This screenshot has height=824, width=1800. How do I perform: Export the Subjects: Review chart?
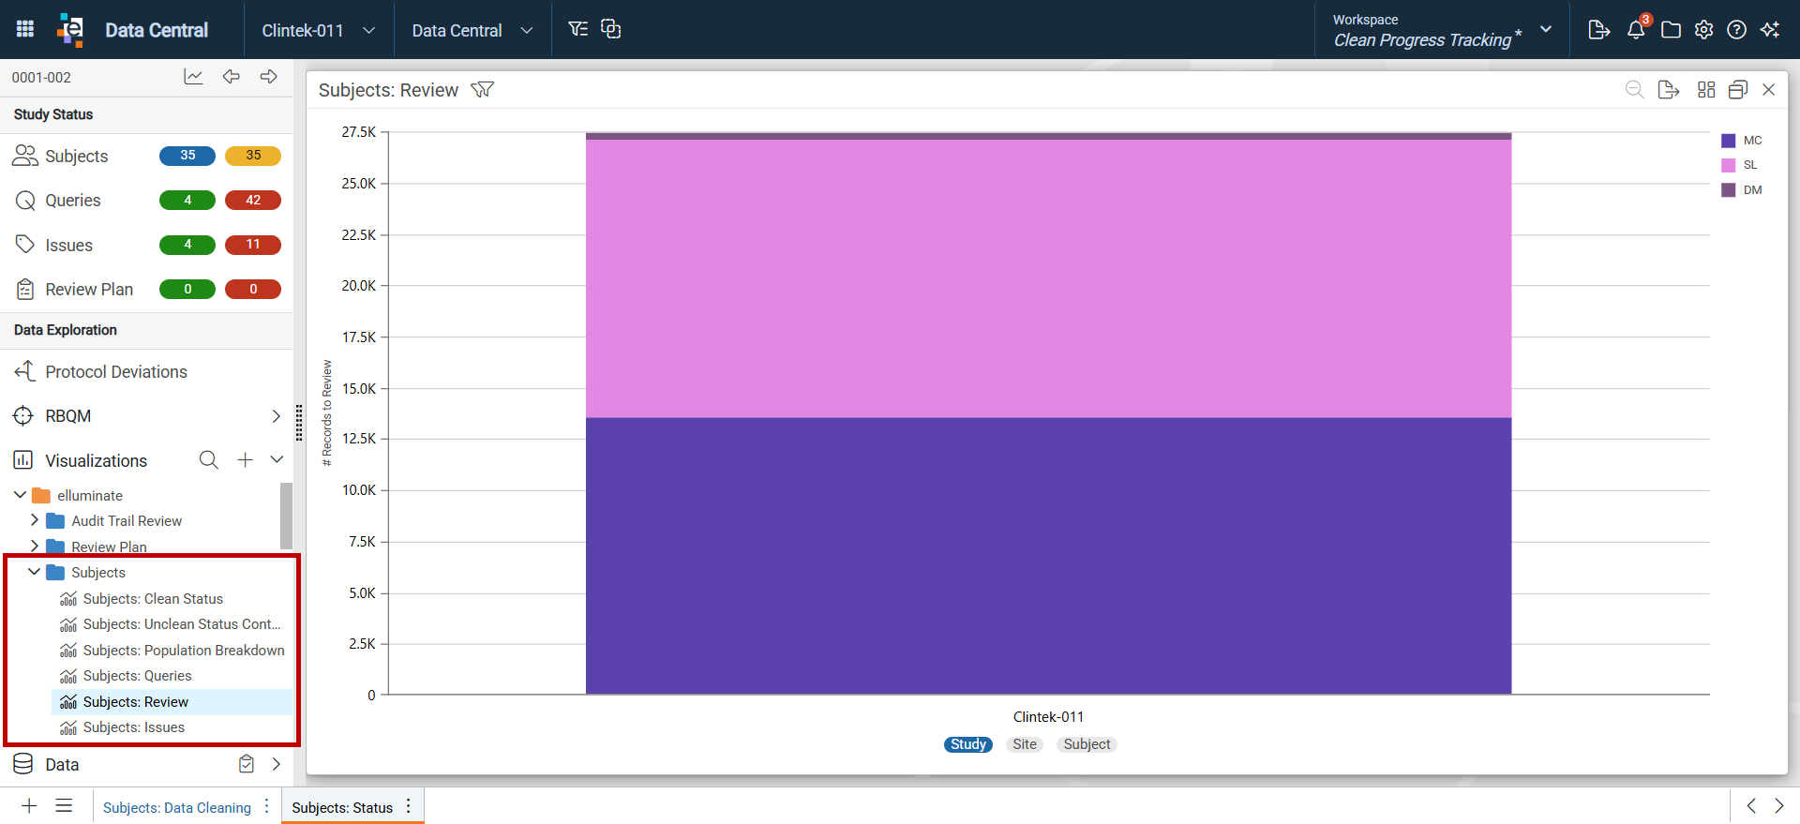1669,90
